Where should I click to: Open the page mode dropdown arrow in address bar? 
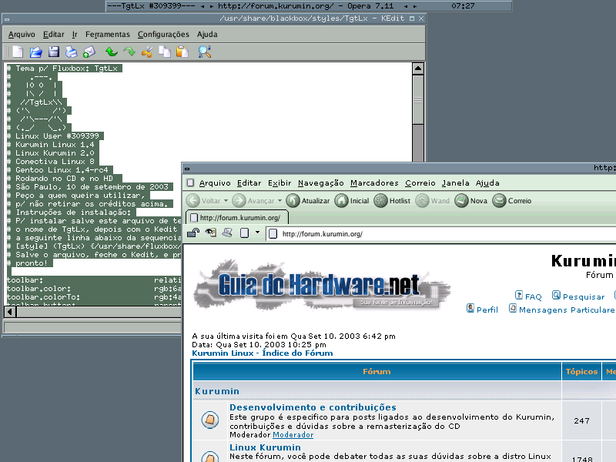257,233
